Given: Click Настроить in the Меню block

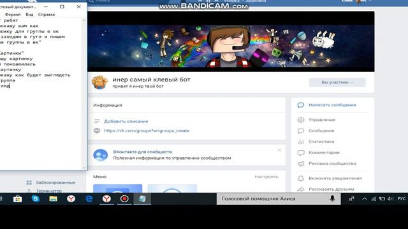Looking at the screenshot, I should 266,177.
